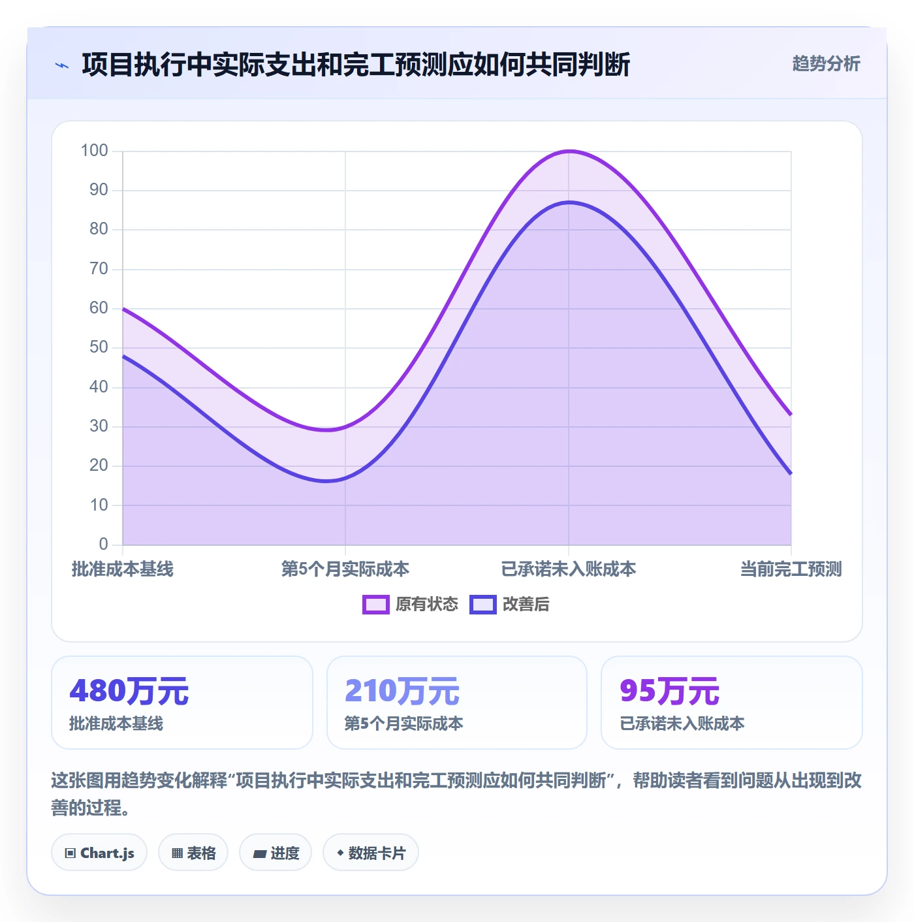Select the 数据卡片 tag chip
The image size is (914, 922).
point(371,853)
